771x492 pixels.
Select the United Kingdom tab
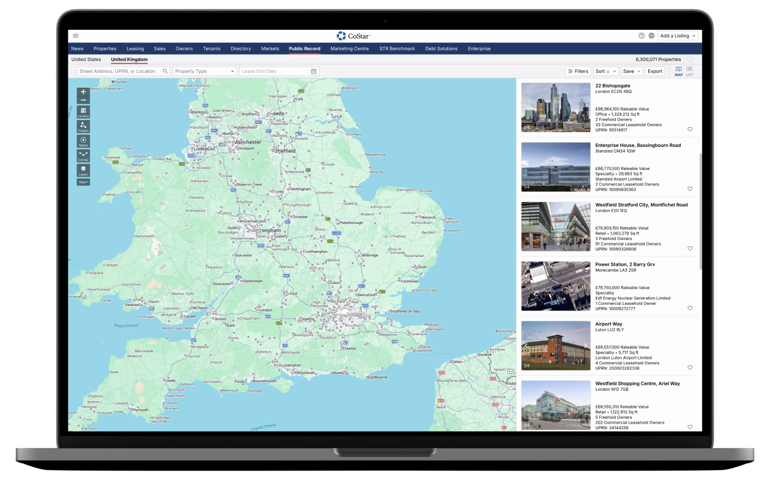coord(129,59)
